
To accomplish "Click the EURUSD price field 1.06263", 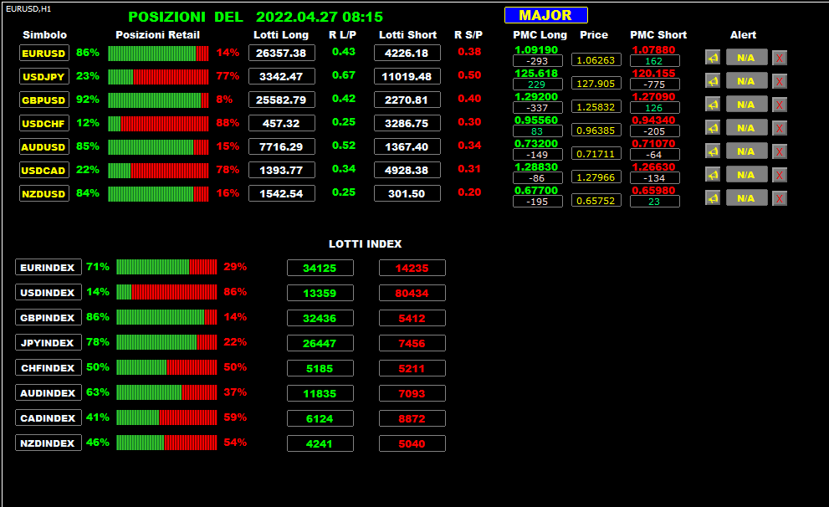I will [x=596, y=60].
